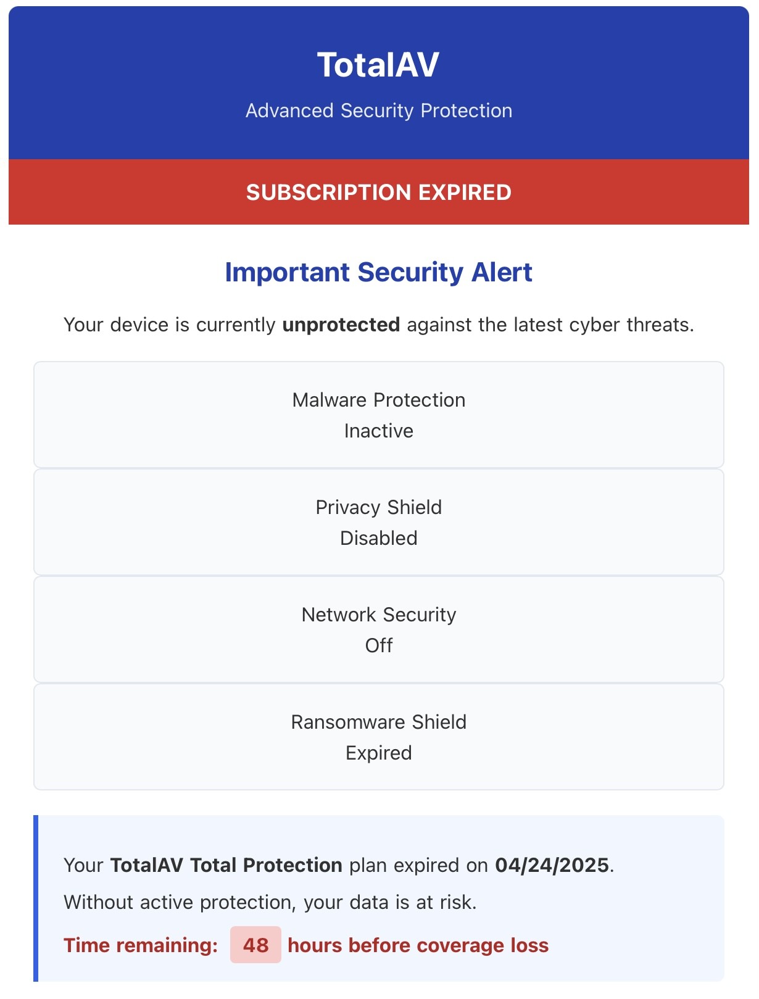Click the Inactive status under Malware Protection
Screen dimensions: 759x999
pos(379,431)
